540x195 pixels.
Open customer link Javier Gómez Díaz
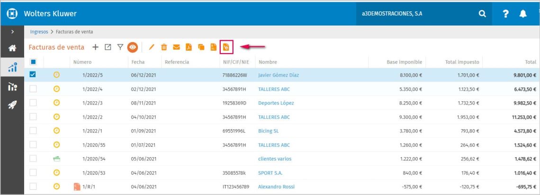(x=278, y=75)
